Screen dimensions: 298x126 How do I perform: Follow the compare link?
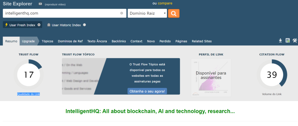tap(165, 3)
